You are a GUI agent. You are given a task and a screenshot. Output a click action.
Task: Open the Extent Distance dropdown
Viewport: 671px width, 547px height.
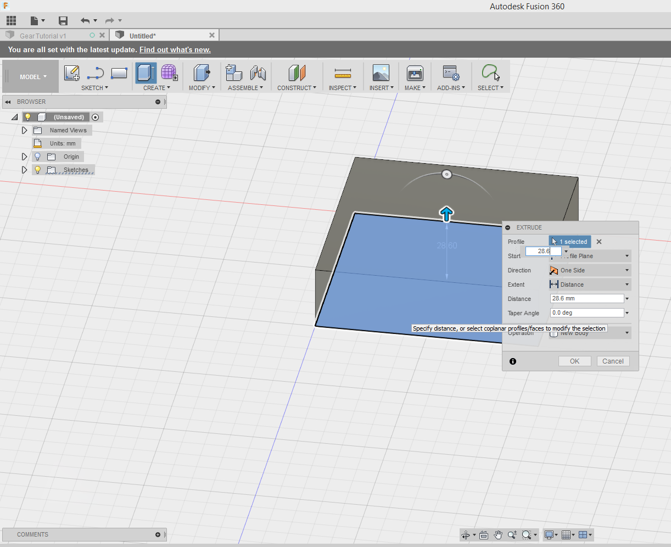[590, 284]
